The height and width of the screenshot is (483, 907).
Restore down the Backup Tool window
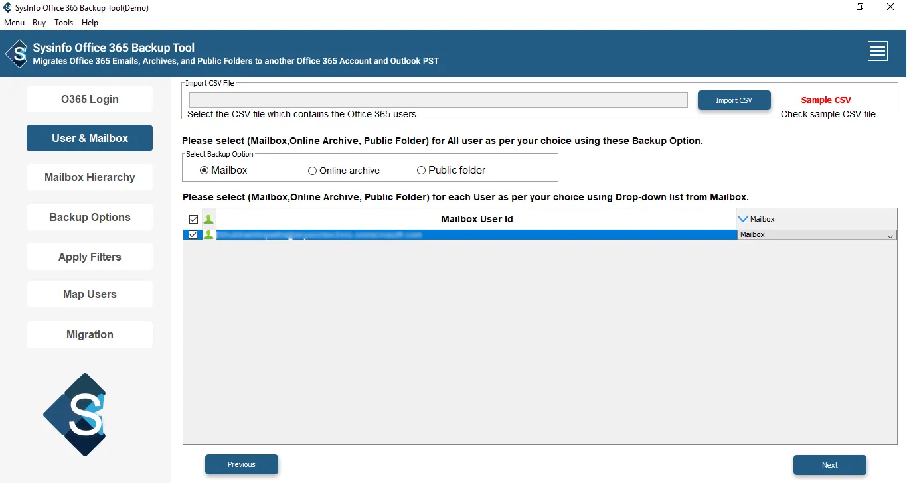coord(860,7)
